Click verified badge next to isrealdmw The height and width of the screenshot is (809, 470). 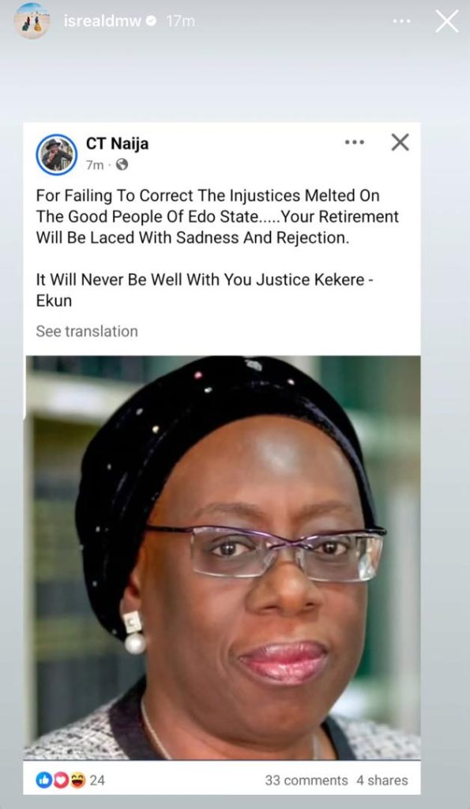point(152,21)
